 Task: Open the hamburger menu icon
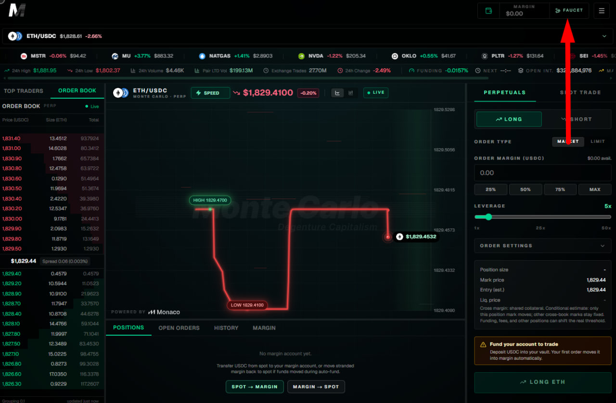602,11
